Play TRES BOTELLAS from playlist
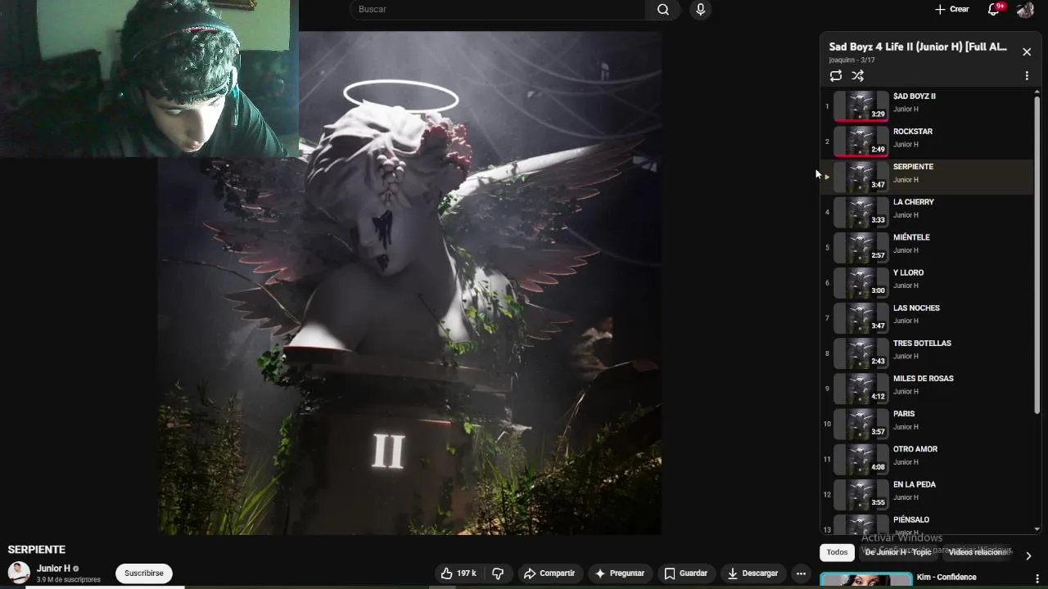1048x589 pixels. click(x=928, y=353)
